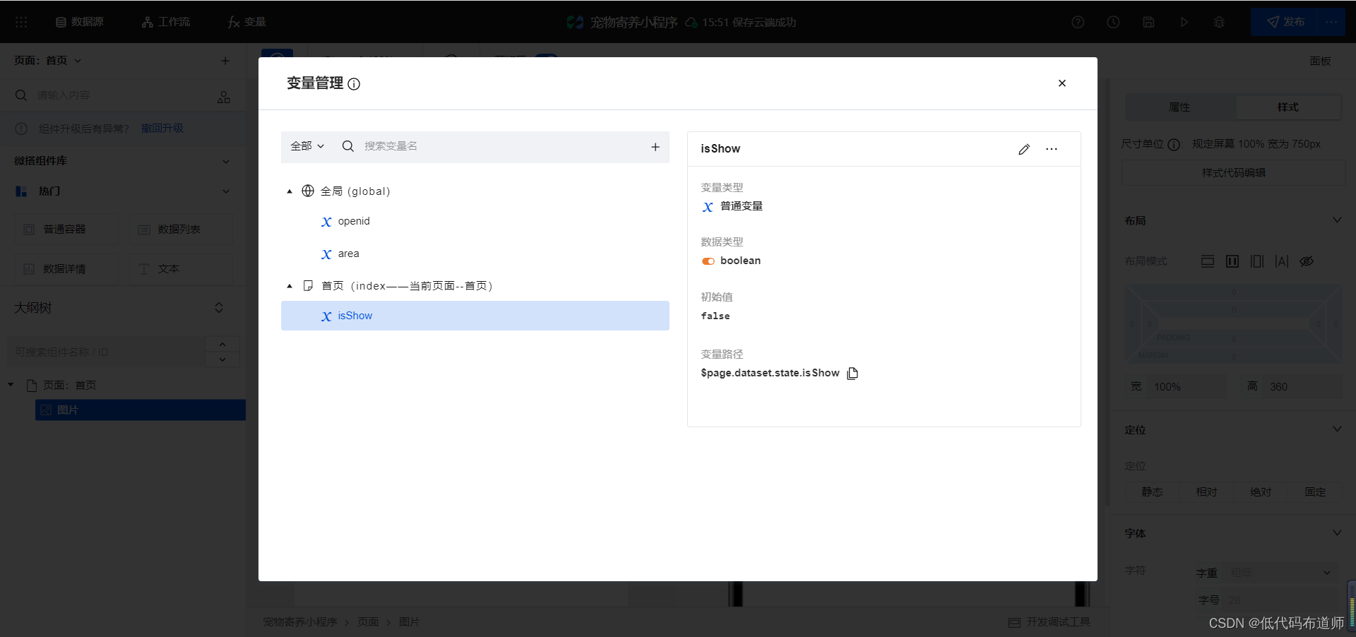The width and height of the screenshot is (1356, 637).
Task: Click the 页面 breadcrumb at the bottom
Action: [x=368, y=622]
